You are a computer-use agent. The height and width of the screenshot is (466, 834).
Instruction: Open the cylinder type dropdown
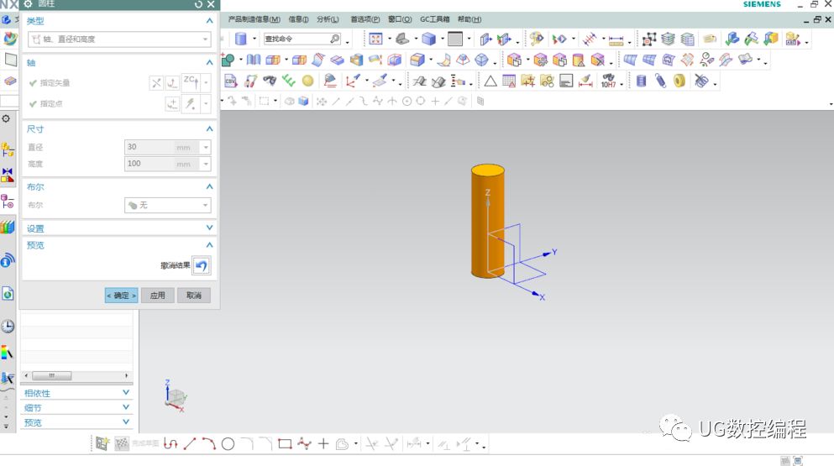click(118, 39)
